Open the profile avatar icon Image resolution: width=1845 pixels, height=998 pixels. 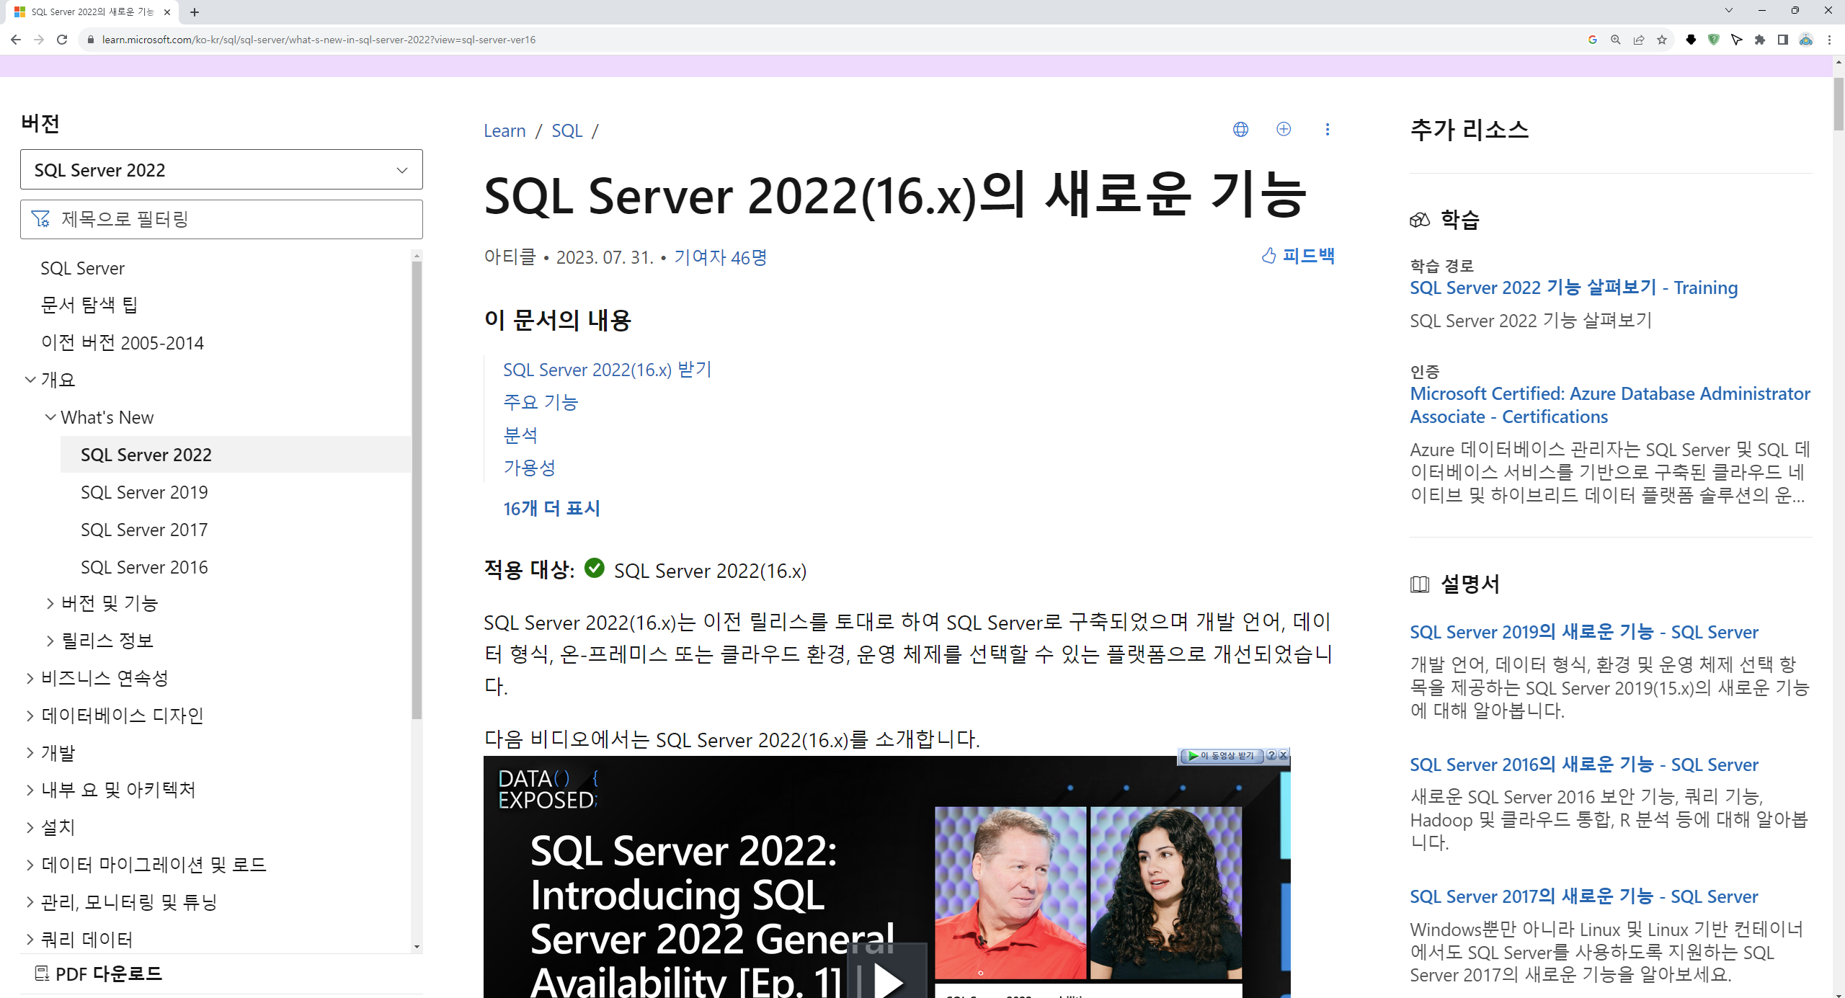pyautogui.click(x=1806, y=40)
